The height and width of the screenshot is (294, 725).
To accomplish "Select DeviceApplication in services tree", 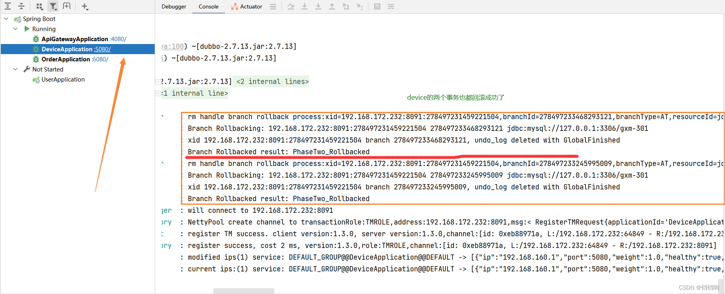I will tap(67, 49).
